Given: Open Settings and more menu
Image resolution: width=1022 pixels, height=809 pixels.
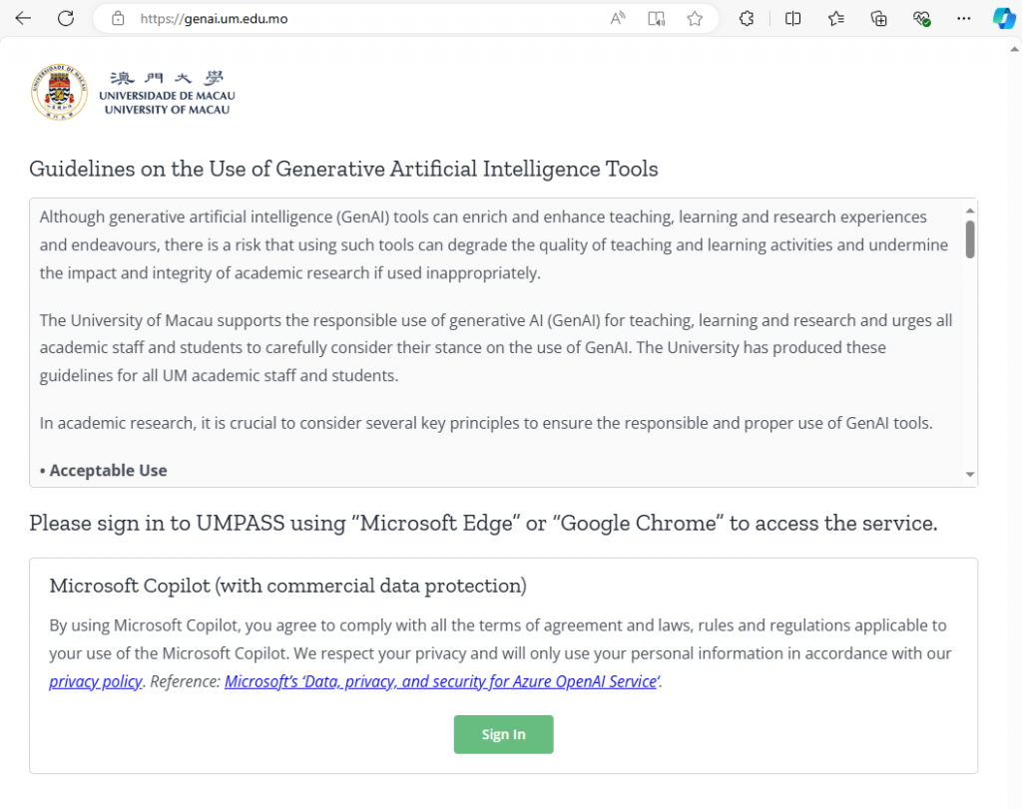Looking at the screenshot, I should 963,18.
